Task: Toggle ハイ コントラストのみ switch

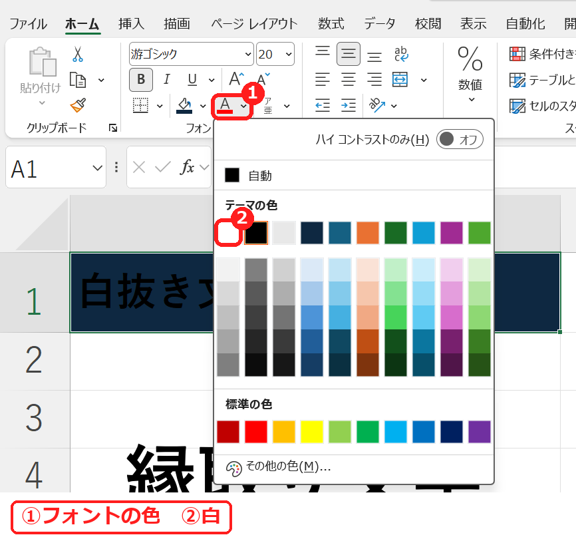Action: [460, 139]
